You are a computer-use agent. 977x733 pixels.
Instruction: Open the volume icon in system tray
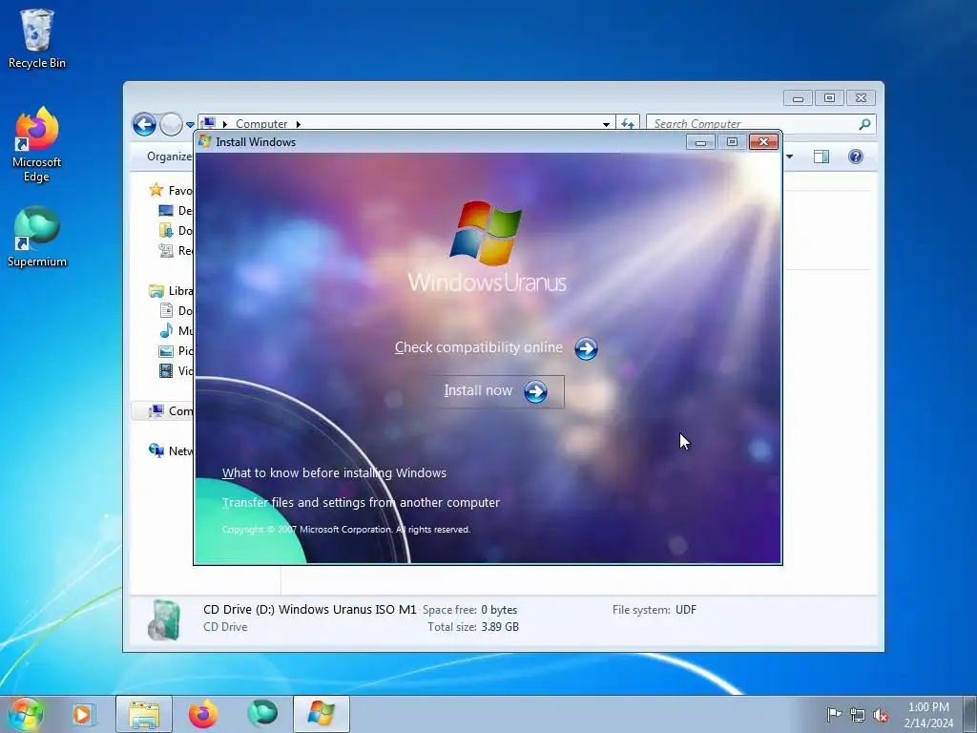(881, 715)
